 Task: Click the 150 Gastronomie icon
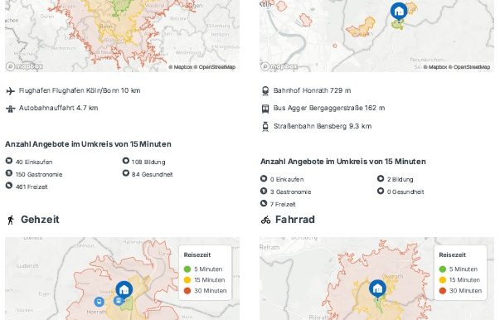point(9,173)
